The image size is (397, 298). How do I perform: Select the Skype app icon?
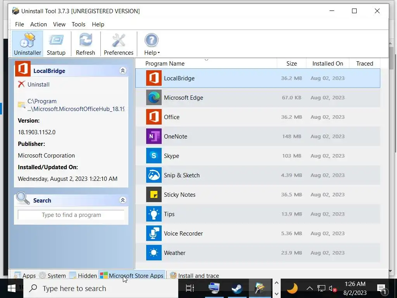coord(154,156)
